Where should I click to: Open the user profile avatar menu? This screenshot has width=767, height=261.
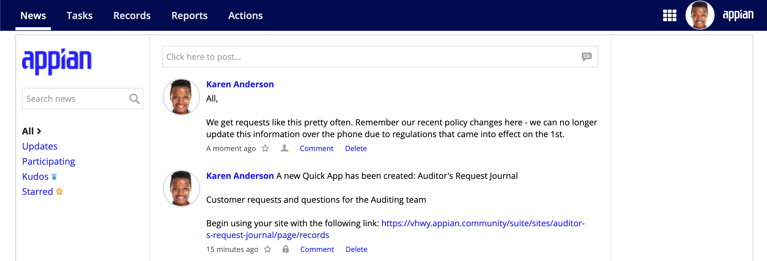pyautogui.click(x=700, y=15)
